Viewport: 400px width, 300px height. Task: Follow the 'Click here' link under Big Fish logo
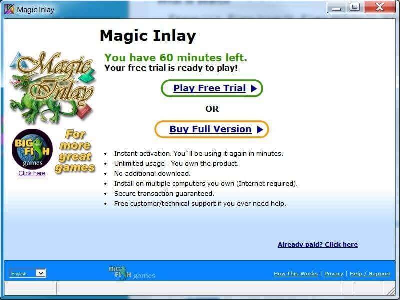pos(32,173)
